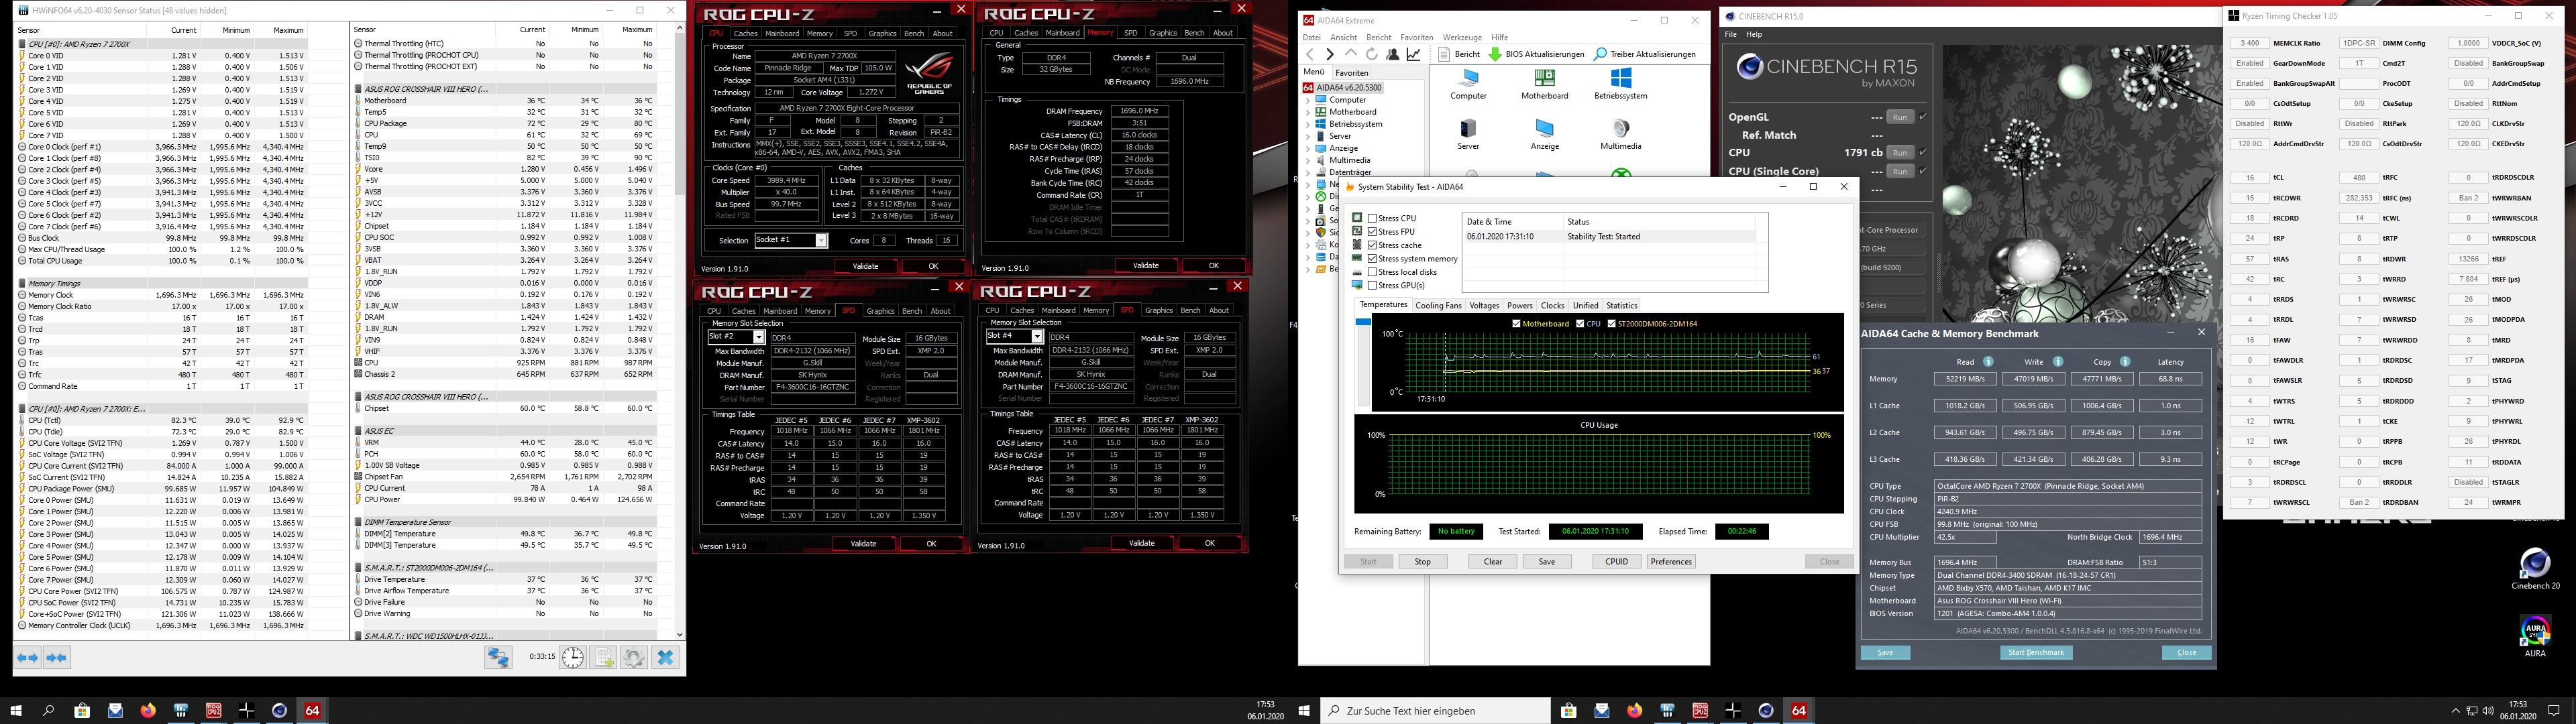Open AIDA64 toolbar graph chart icon
Viewport: 2576px width, 724px height.
pyautogui.click(x=1414, y=54)
